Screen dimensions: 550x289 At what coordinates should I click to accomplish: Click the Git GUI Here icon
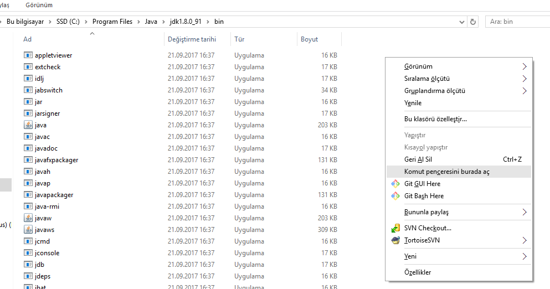point(395,184)
